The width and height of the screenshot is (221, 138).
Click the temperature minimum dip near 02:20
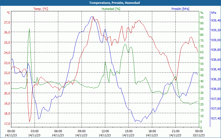(30, 121)
